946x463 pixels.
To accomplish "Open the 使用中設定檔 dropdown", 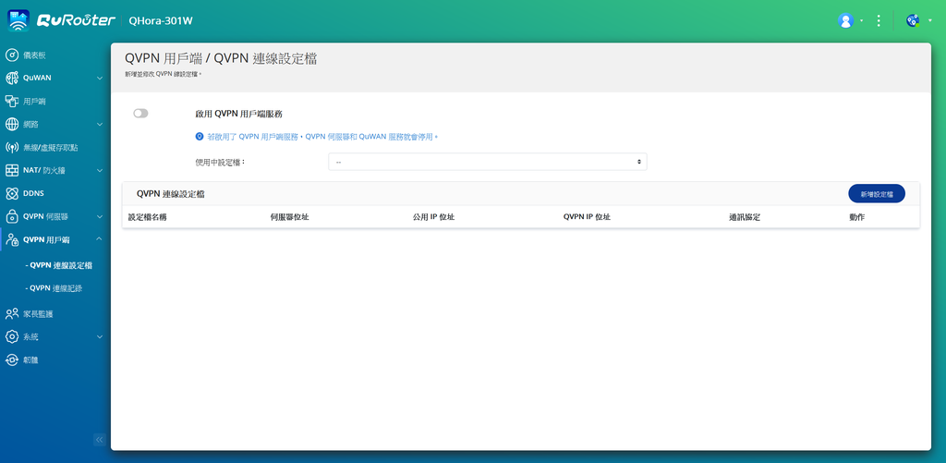I will [488, 162].
